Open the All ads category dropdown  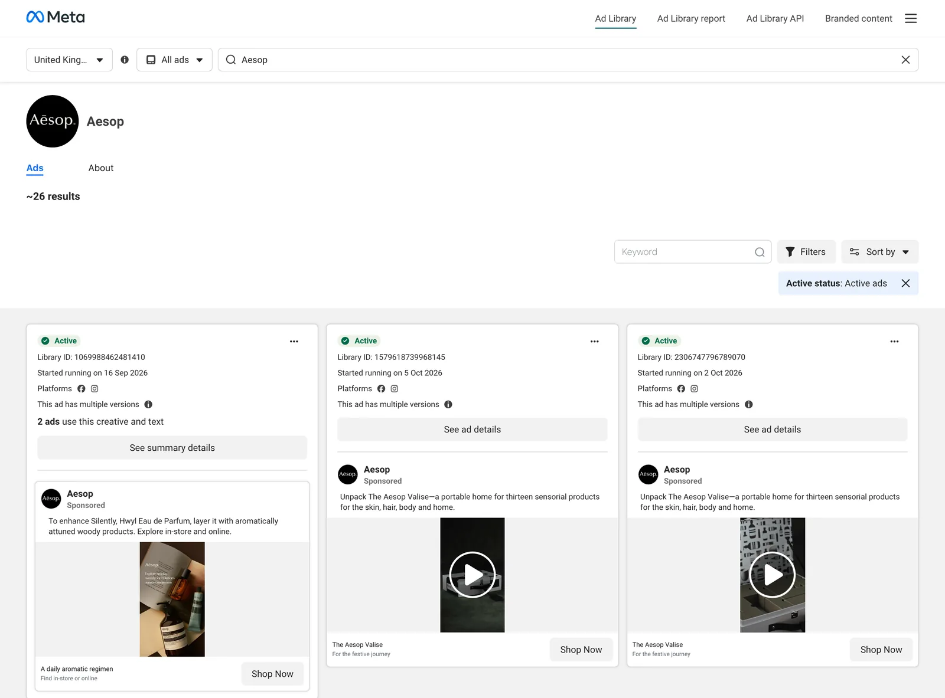click(x=174, y=60)
